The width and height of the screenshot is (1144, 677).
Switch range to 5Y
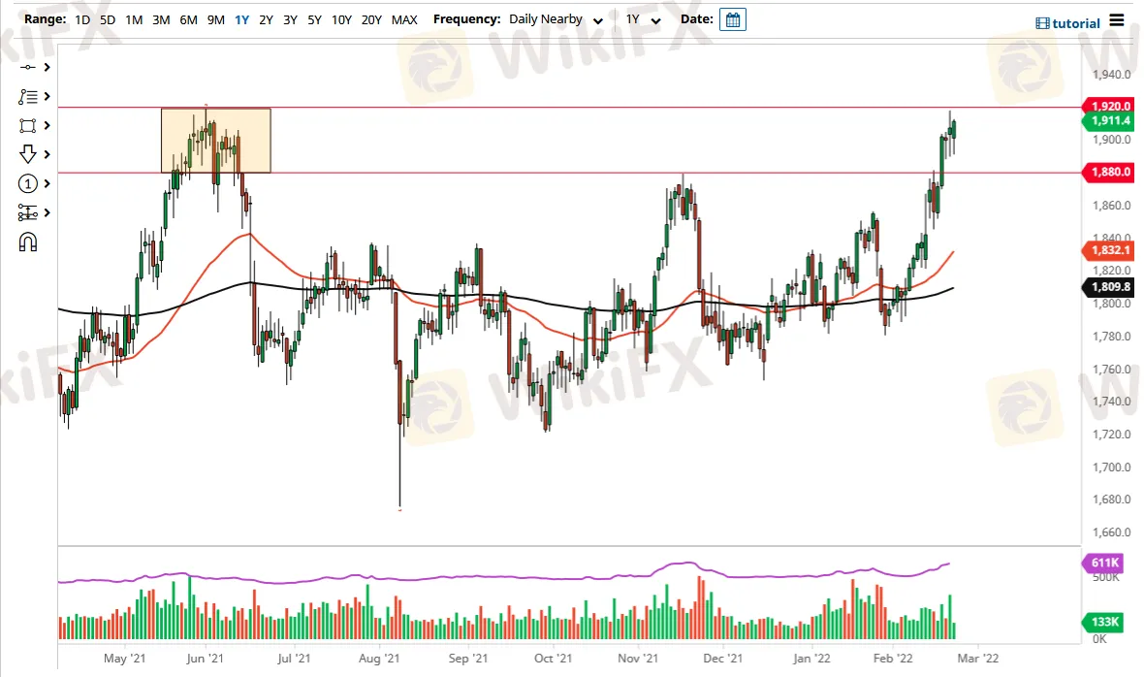point(314,19)
